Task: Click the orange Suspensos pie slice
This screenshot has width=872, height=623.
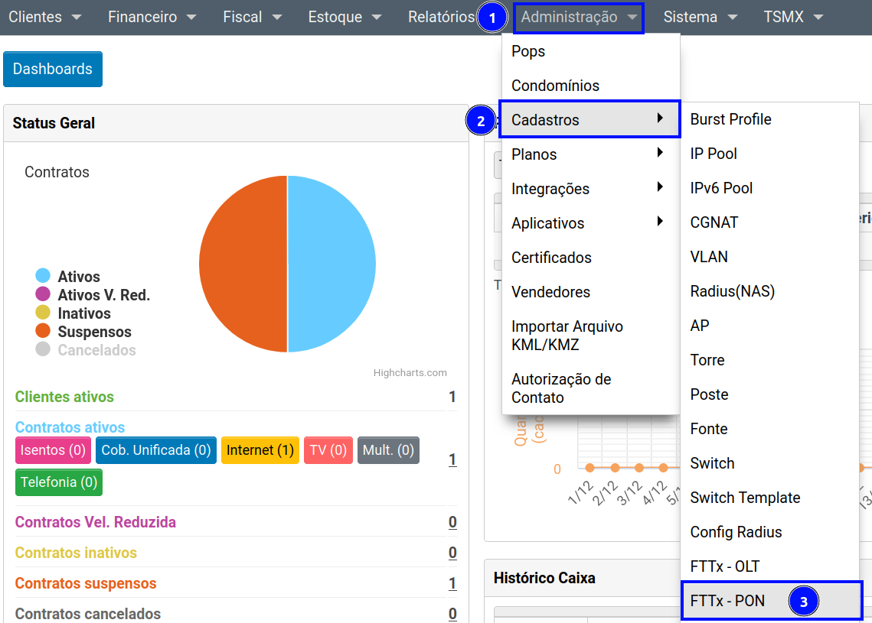Action: [241, 264]
